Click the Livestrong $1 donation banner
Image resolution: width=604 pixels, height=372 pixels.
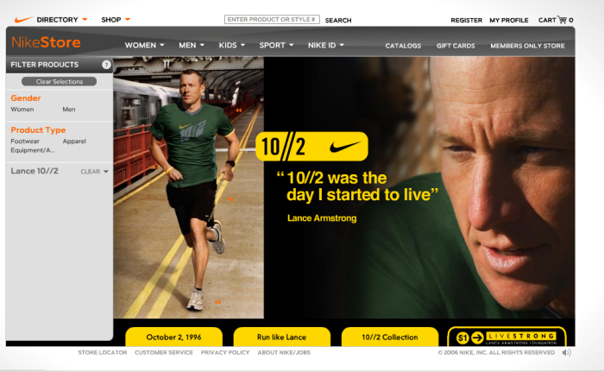tap(506, 337)
